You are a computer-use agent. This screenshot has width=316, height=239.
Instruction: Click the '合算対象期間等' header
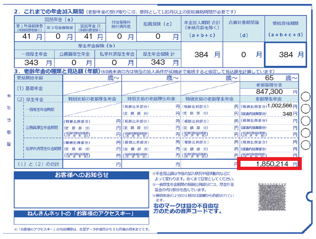coord(244,23)
